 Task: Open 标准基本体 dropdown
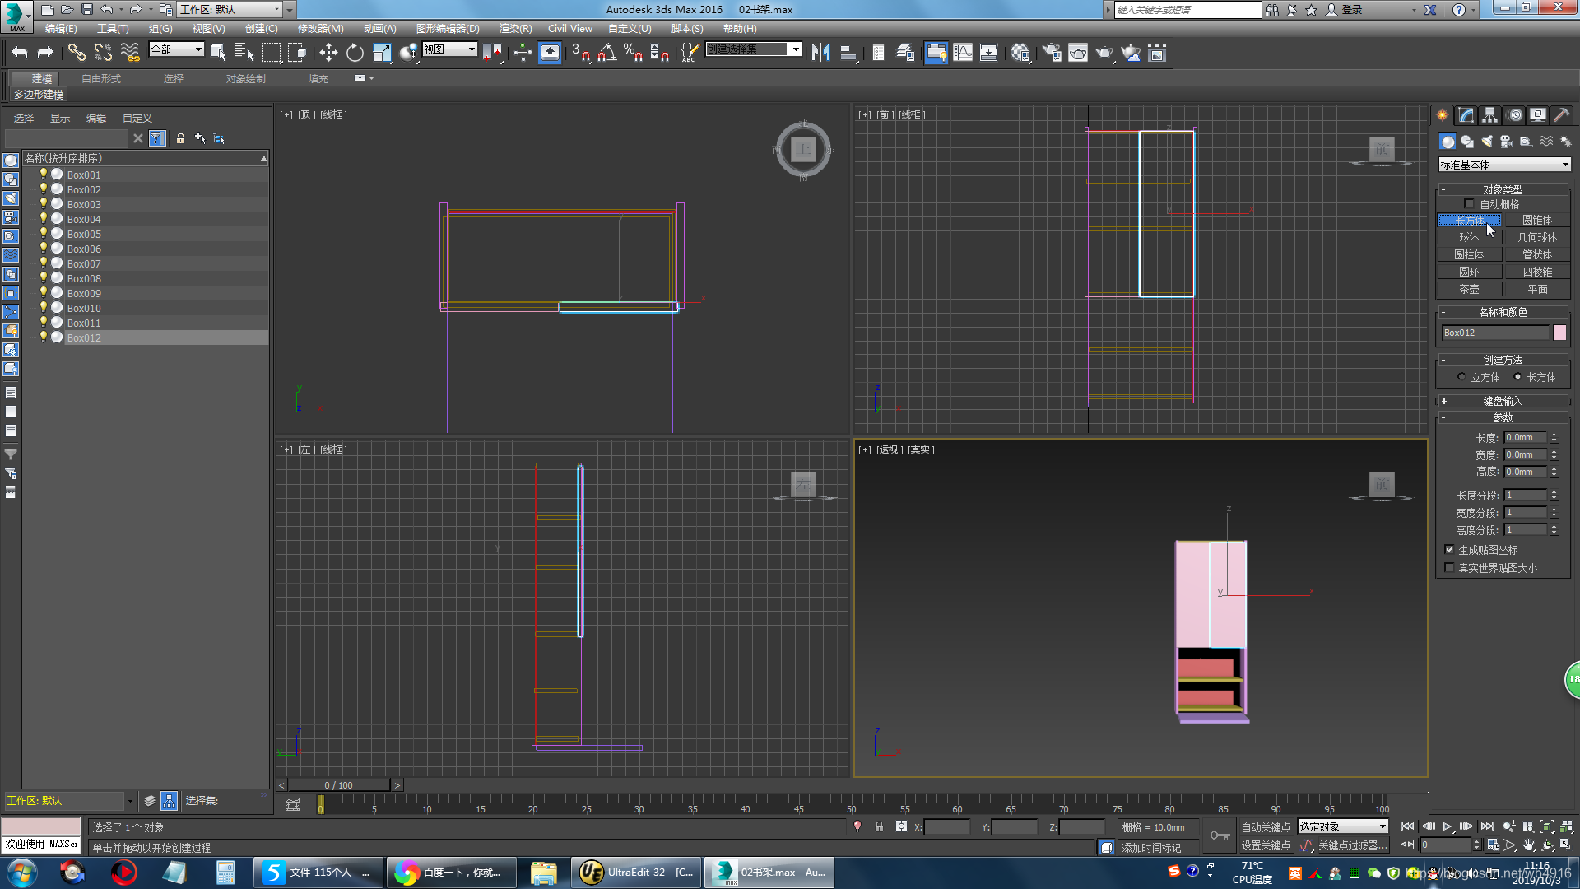pyautogui.click(x=1504, y=164)
